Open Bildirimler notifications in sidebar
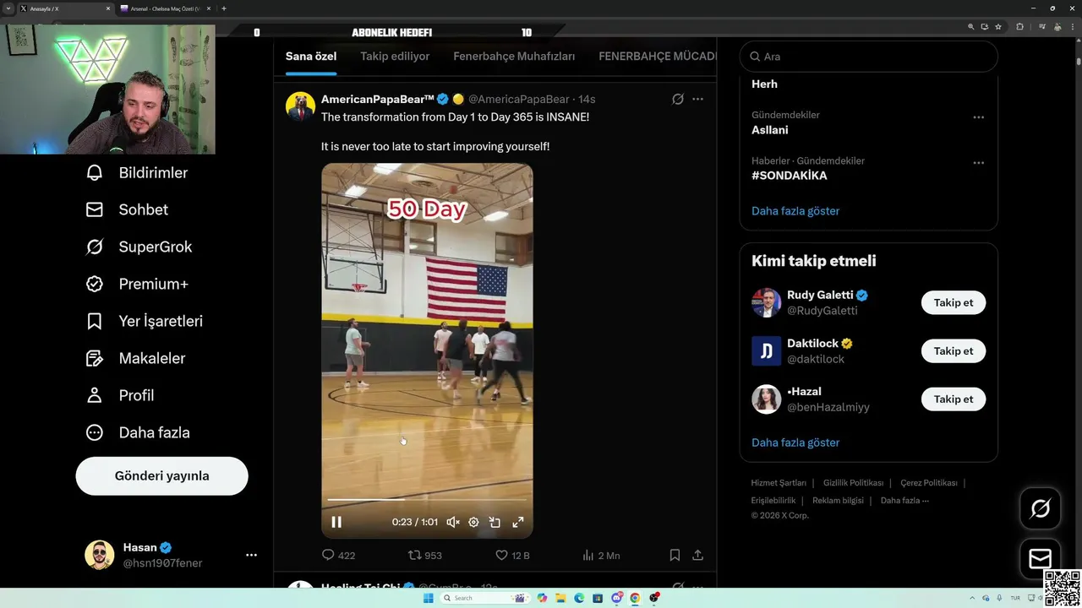Image resolution: width=1082 pixels, height=608 pixels. coord(136,173)
